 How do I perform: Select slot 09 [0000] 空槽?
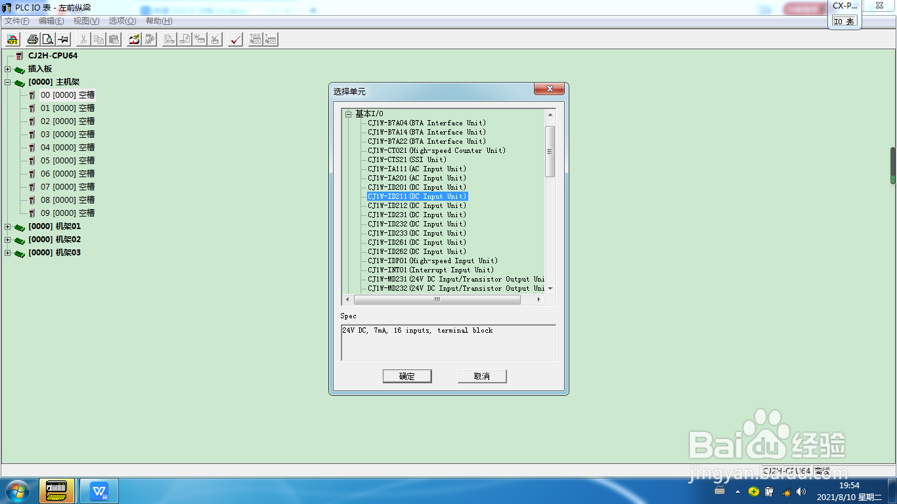67,213
